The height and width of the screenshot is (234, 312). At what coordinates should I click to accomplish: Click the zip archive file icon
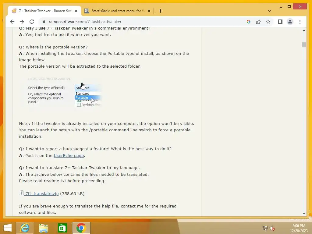(22, 193)
